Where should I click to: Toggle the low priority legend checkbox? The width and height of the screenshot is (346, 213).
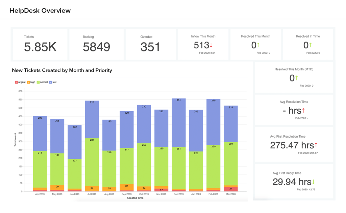pyautogui.click(x=51, y=82)
